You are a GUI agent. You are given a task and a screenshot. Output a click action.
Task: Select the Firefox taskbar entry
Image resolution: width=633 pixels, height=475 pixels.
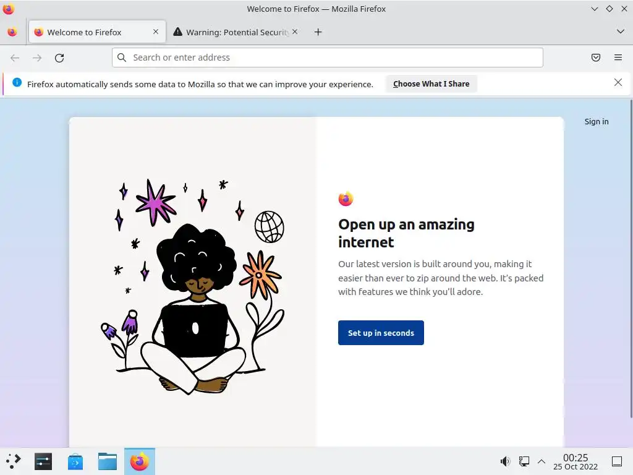tap(140, 461)
